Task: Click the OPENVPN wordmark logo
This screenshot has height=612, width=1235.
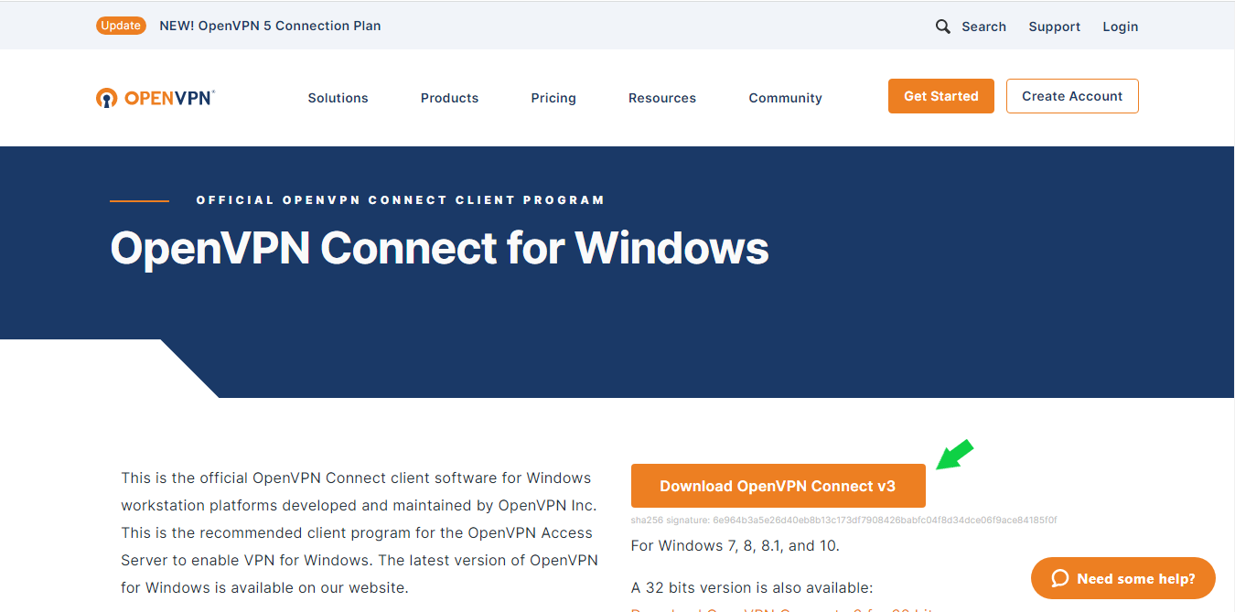Action: [169, 98]
